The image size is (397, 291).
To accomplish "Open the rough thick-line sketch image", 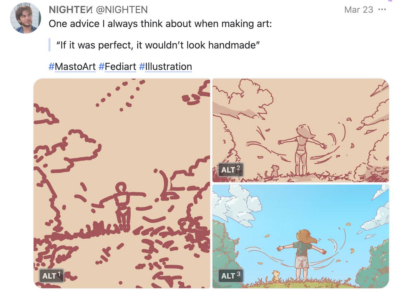I will pos(122,183).
